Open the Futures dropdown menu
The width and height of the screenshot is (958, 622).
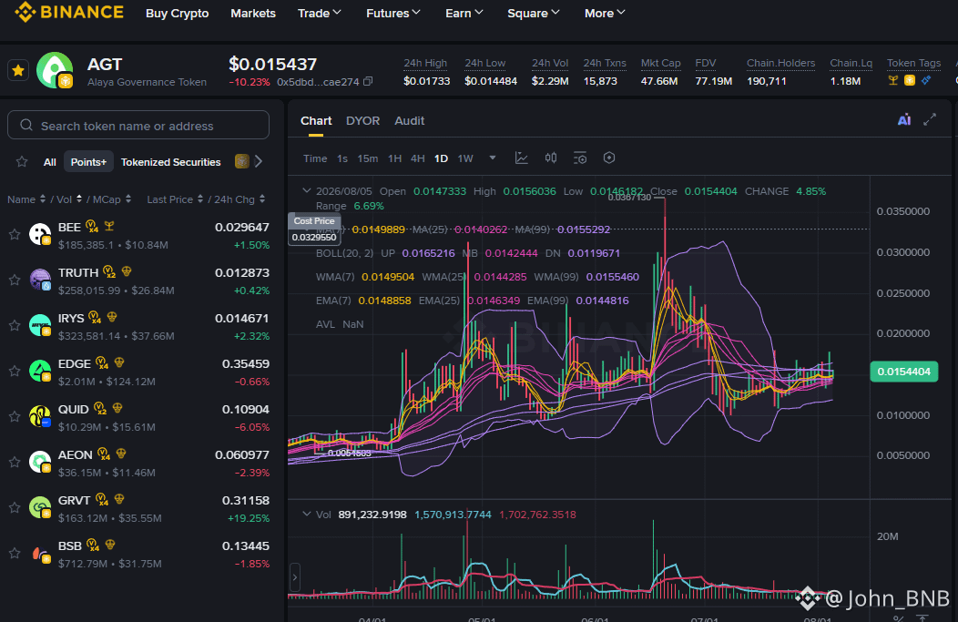coord(392,13)
